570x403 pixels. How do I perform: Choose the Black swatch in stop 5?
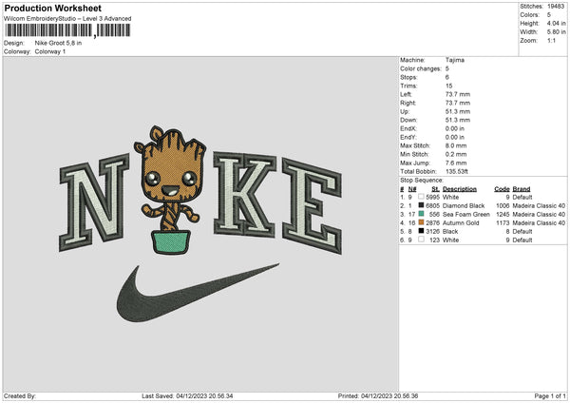coord(421,231)
